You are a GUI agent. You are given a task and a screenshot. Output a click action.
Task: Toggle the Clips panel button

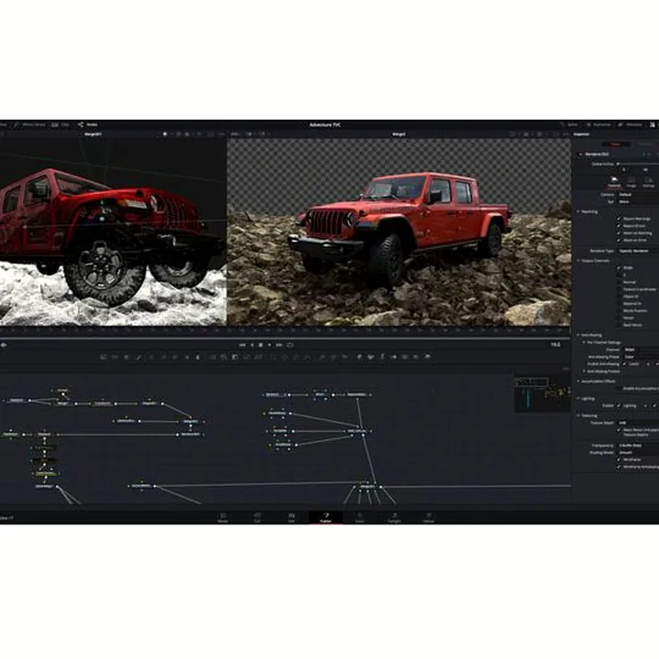(60, 124)
